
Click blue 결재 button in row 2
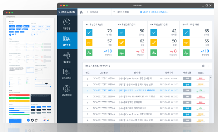[x=187, y=85]
